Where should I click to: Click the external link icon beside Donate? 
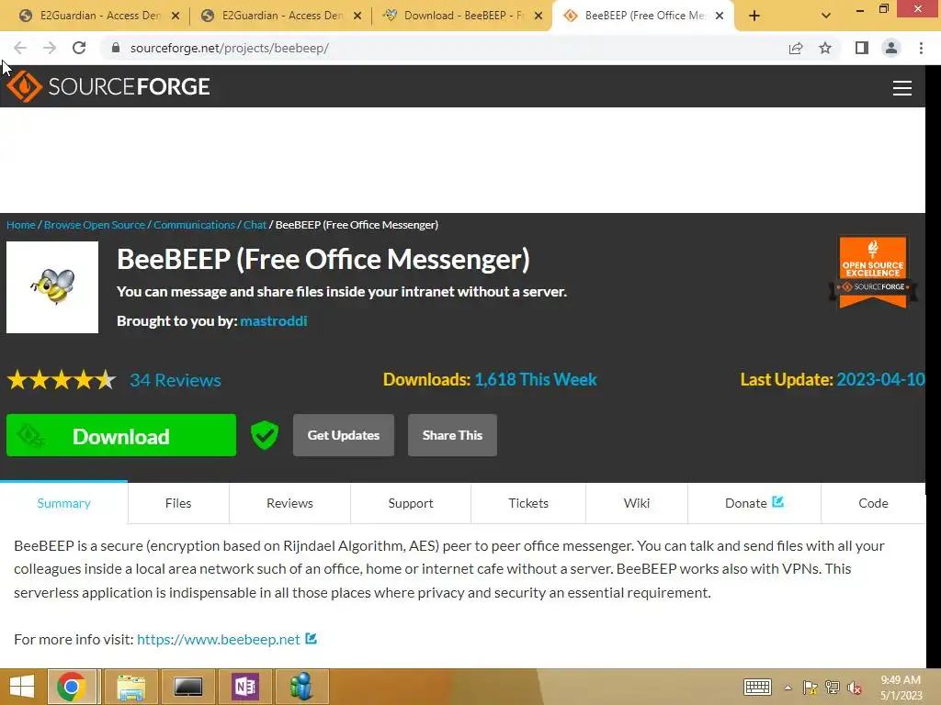point(777,502)
